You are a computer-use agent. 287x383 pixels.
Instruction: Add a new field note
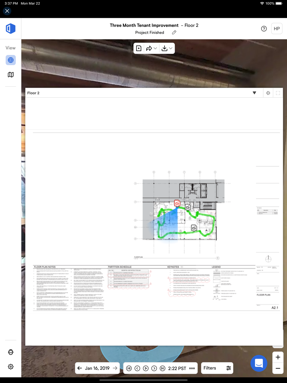point(139,48)
